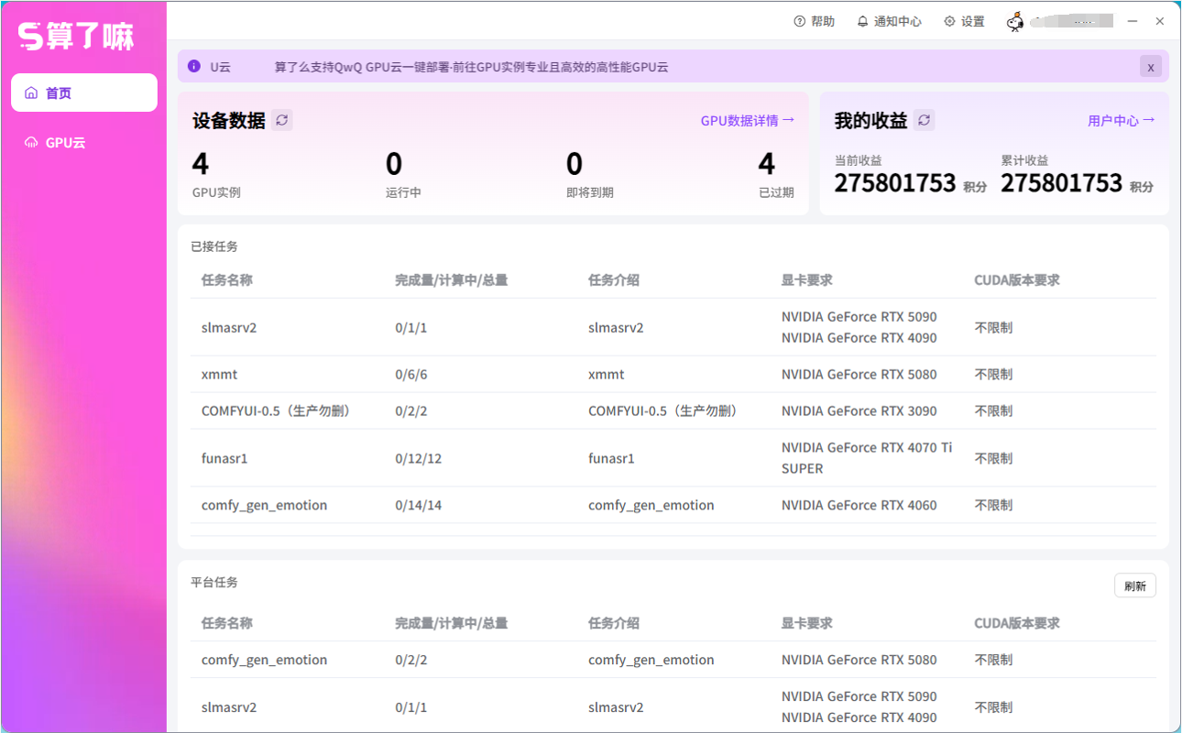This screenshot has height=733, width=1182.
Task: Click the U云 banner message text
Action: [472, 67]
